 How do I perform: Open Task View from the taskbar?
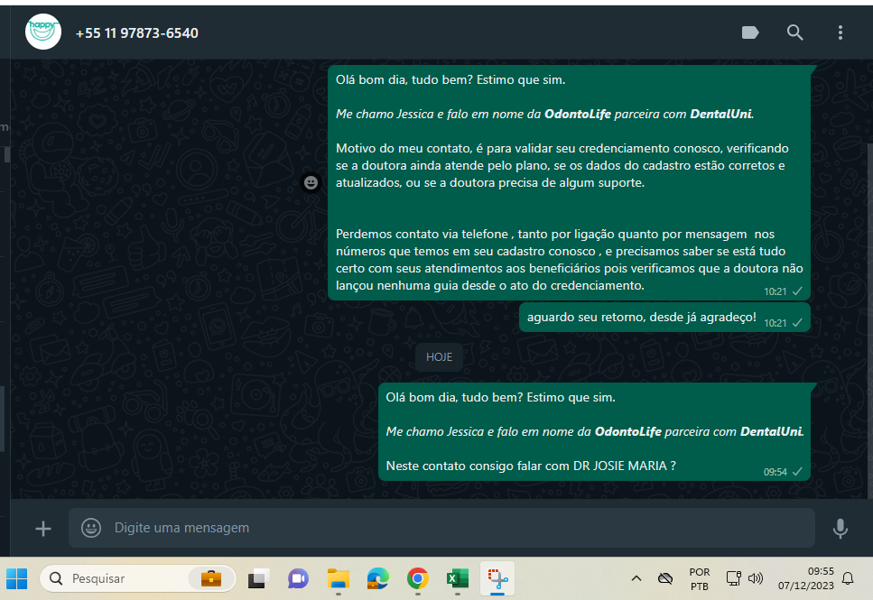coord(258,579)
